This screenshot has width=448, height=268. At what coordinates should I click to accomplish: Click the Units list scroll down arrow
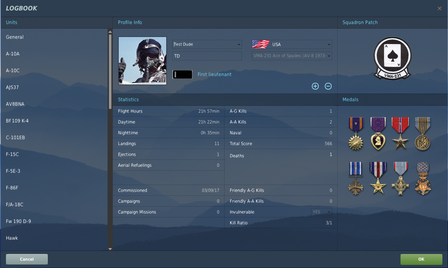point(110,249)
